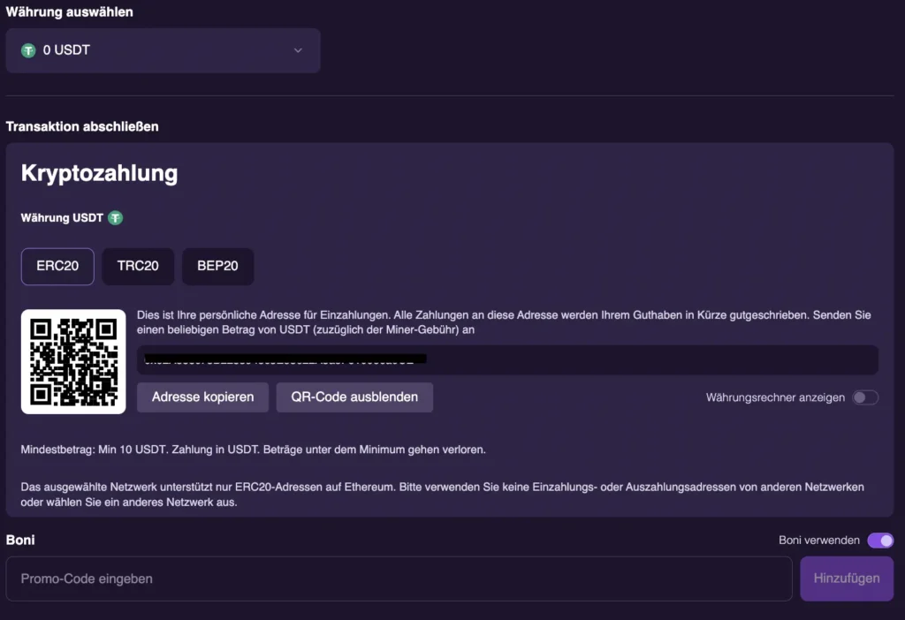
Task: Click the Währungsrechner anzeigen label text
Action: [x=775, y=397]
